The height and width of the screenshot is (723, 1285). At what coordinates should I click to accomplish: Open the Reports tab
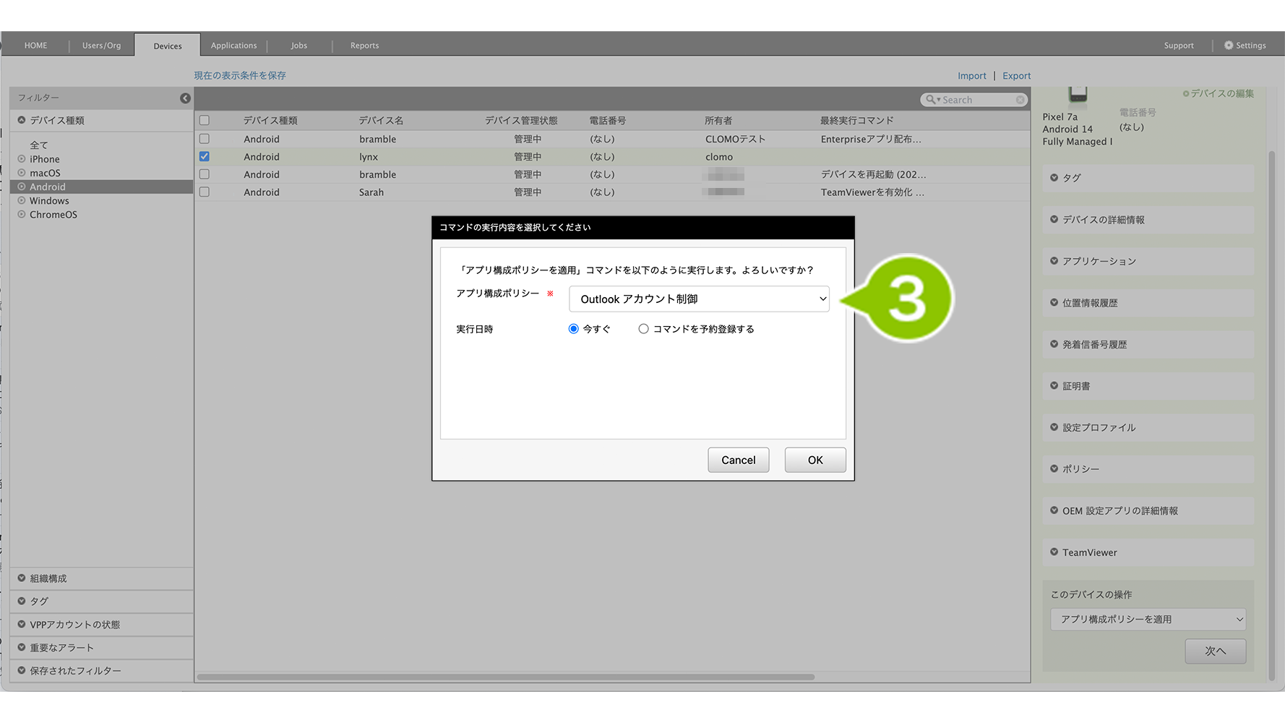[364, 46]
